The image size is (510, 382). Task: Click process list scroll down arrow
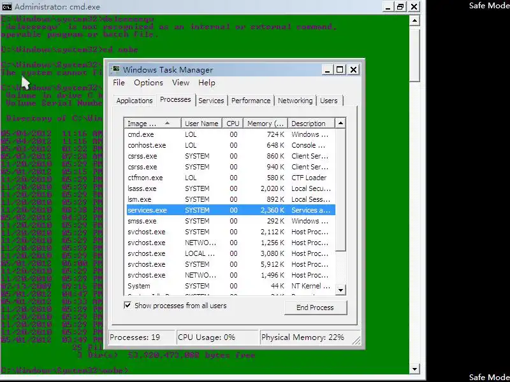[x=340, y=290]
